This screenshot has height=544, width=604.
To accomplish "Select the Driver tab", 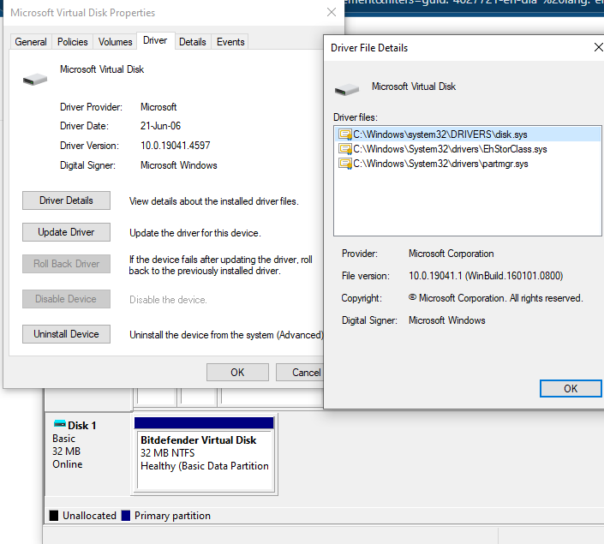I will (155, 40).
